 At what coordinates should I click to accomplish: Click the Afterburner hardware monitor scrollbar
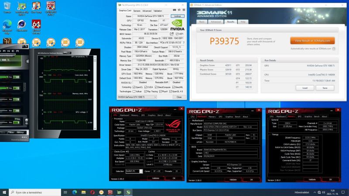point(95,93)
